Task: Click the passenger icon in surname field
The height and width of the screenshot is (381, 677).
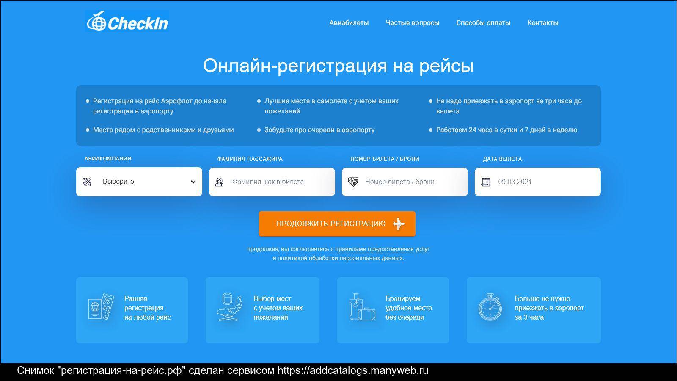Action: coord(219,182)
